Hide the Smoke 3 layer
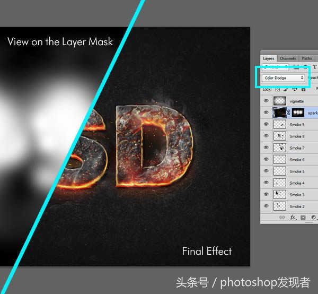Viewport: 318px width, 294px height. click(266, 194)
